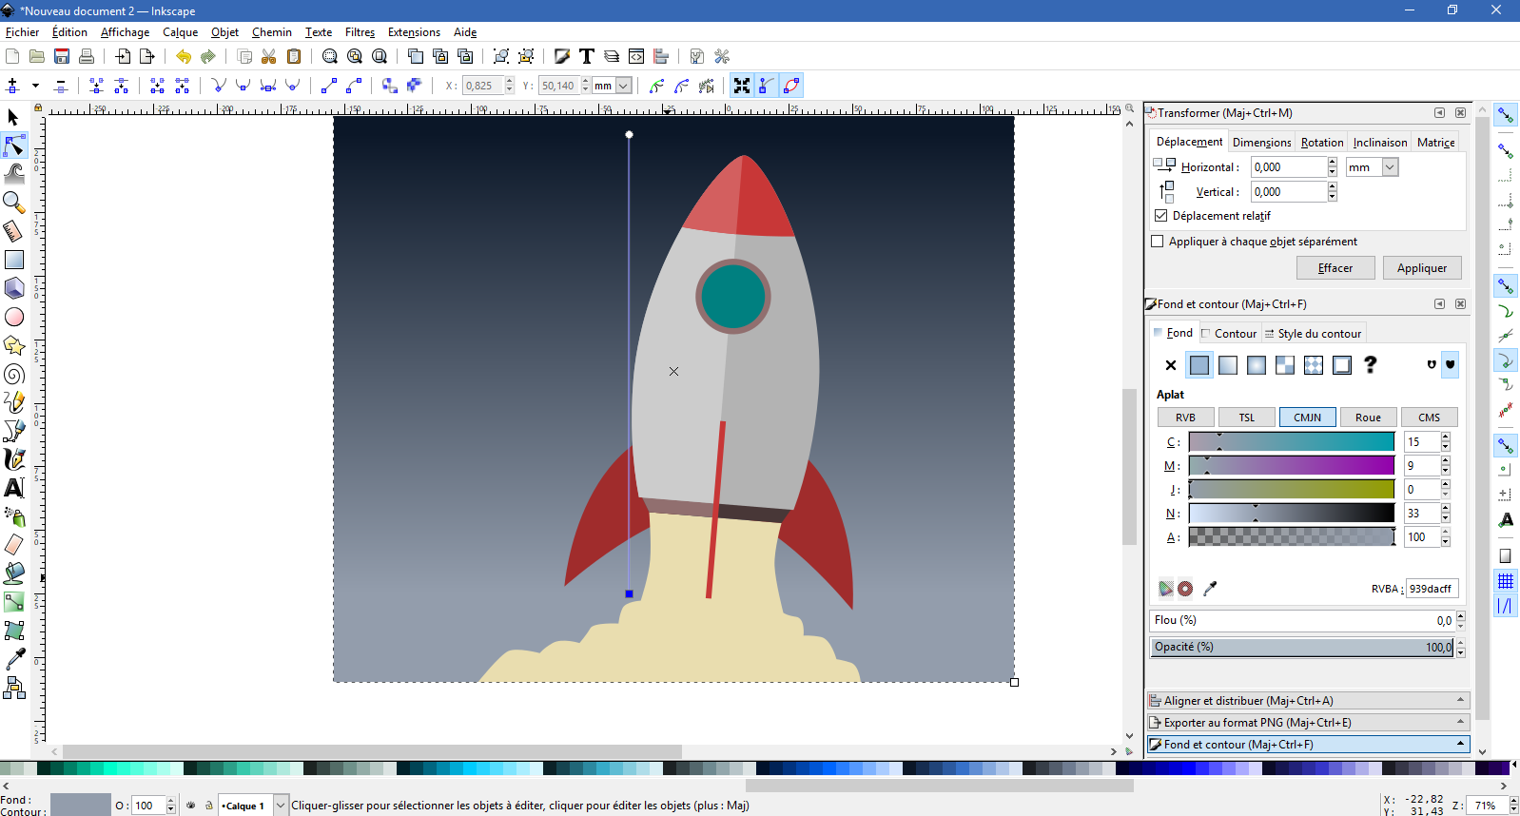Viewport: 1520px width, 816px height.
Task: Open the insert node dropdown arrow
Action: [36, 86]
